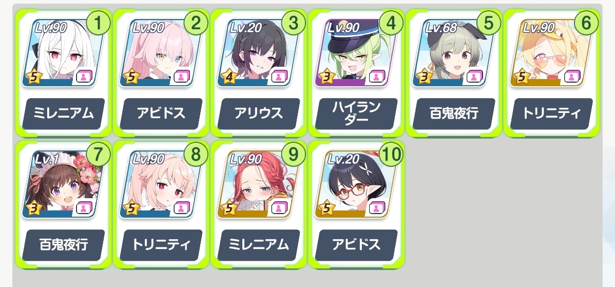615x287 pixels.
Task: Click the トリニティ label under card 6
Action: click(x=551, y=113)
